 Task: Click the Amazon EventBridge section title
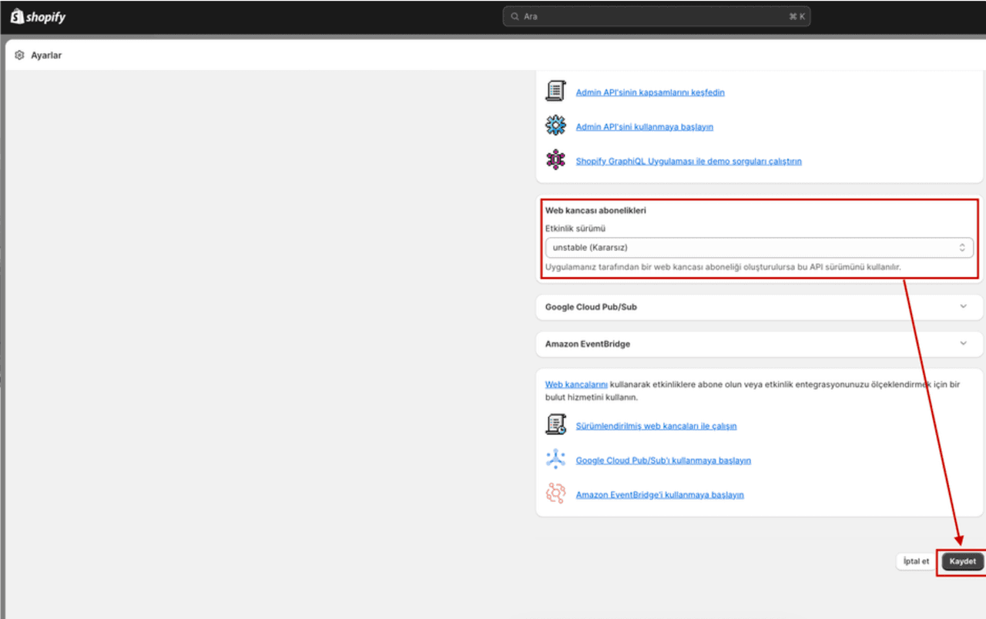(x=588, y=344)
